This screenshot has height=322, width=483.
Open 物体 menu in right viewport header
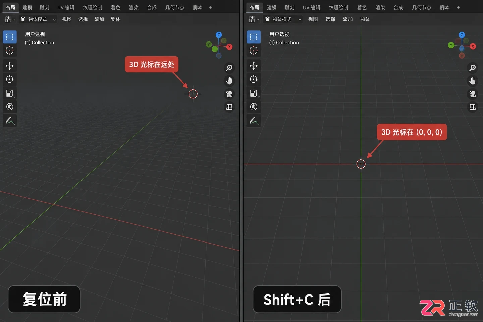[365, 19]
